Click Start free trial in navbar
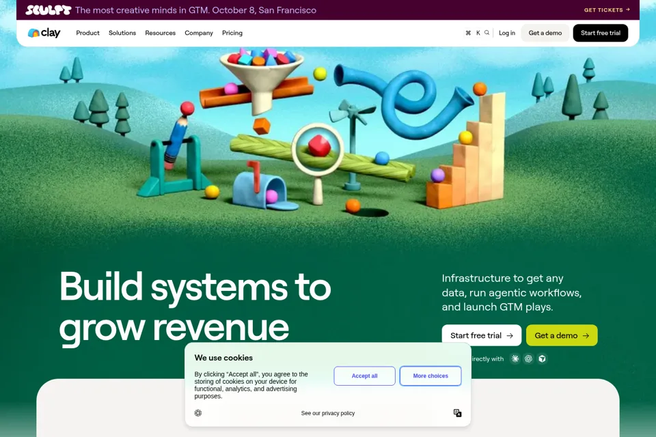656x437 pixels. pos(601,33)
